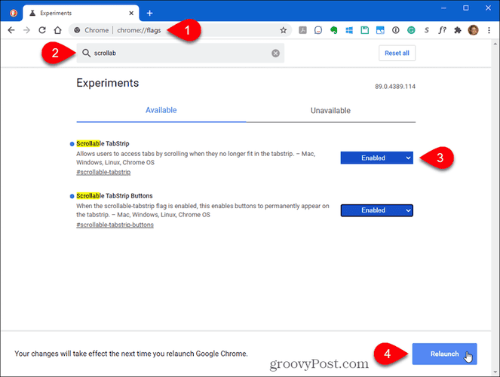Click the circled info extension icon
500x377 pixels.
(396, 30)
